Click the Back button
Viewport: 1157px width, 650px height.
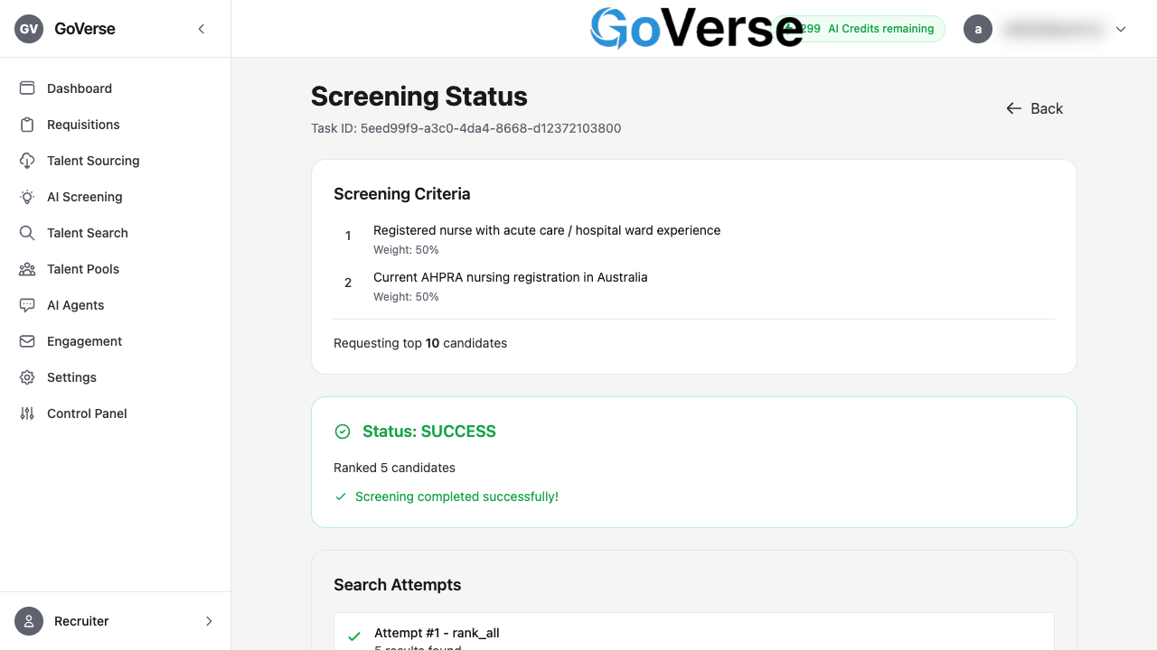point(1034,108)
